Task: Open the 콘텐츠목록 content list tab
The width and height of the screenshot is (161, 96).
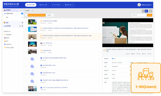Action: pos(31,5)
